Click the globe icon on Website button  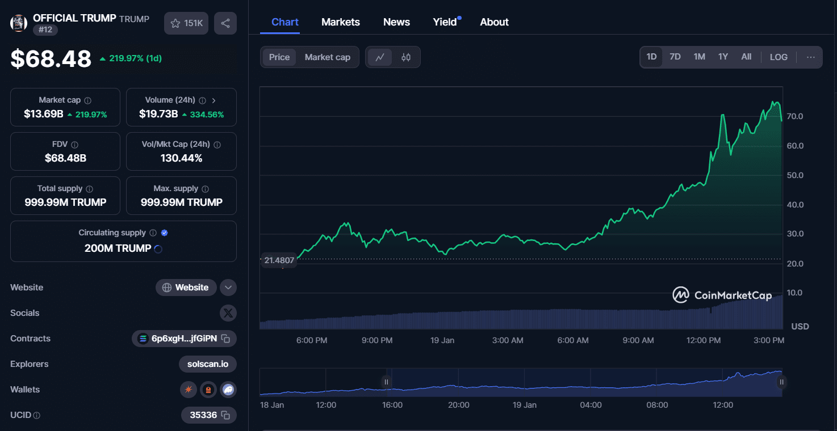(167, 288)
